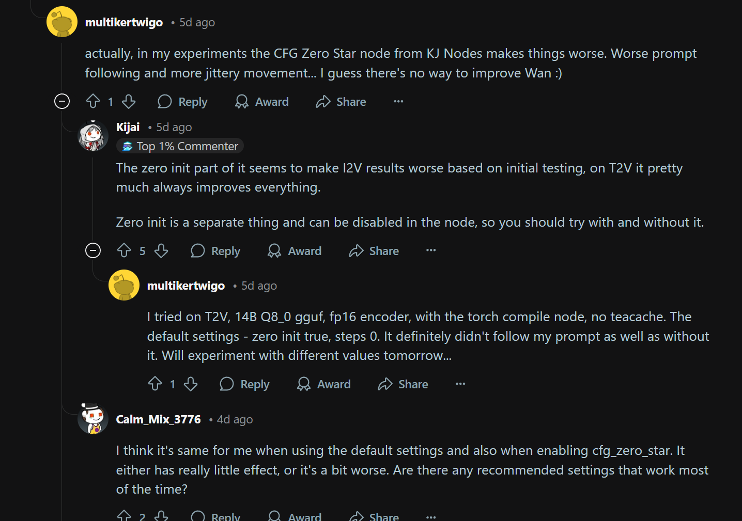Collapse Kijai's comment thread
The image size is (742, 521).
coord(93,250)
